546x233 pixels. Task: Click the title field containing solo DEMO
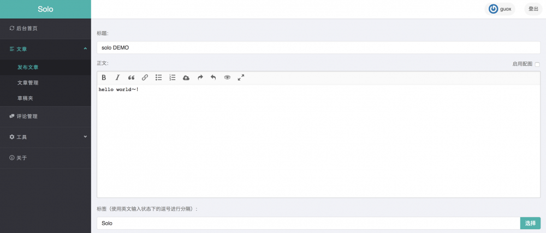point(319,47)
